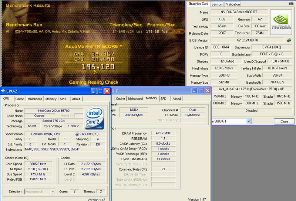Click the Core Speed value 3805.6 MHz
Image resolution: width=296 pixels, height=201 pixels.
[38, 164]
